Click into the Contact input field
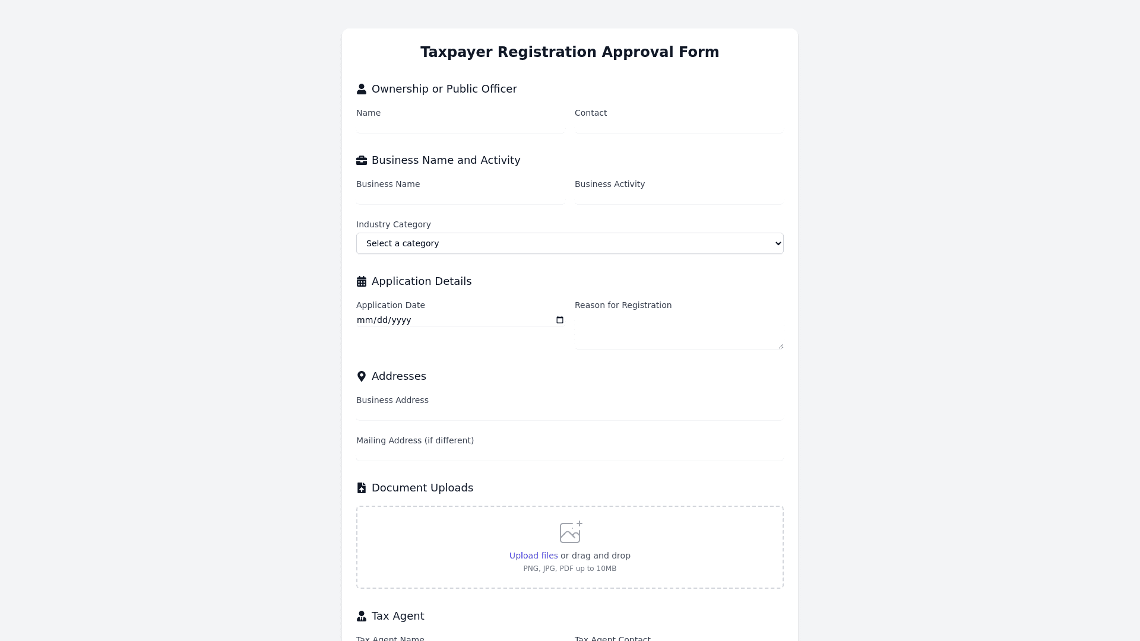This screenshot has height=641, width=1140. pos(679,126)
